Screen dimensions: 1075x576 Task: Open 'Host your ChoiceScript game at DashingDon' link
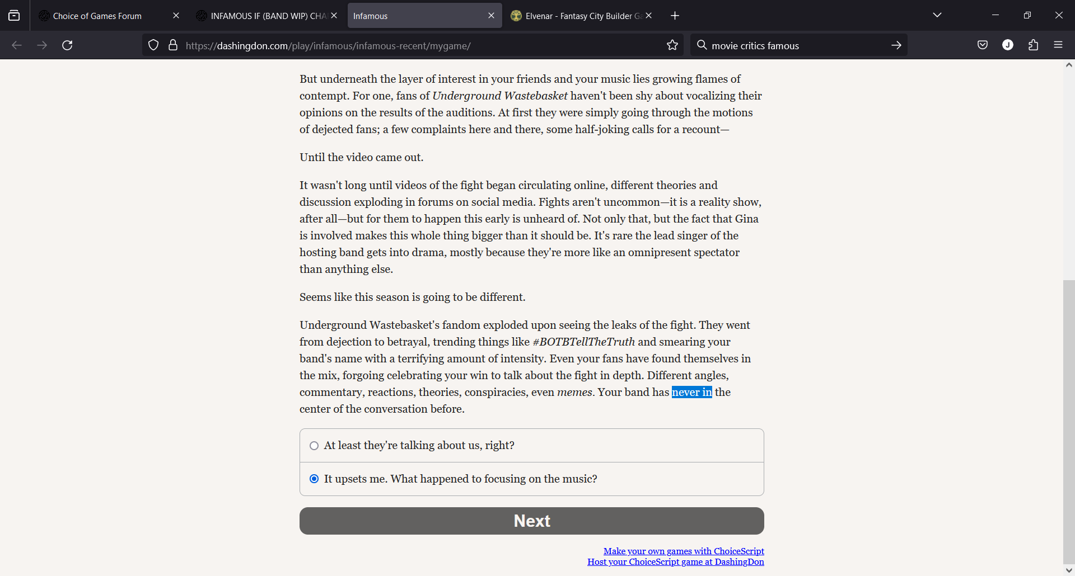(676, 562)
